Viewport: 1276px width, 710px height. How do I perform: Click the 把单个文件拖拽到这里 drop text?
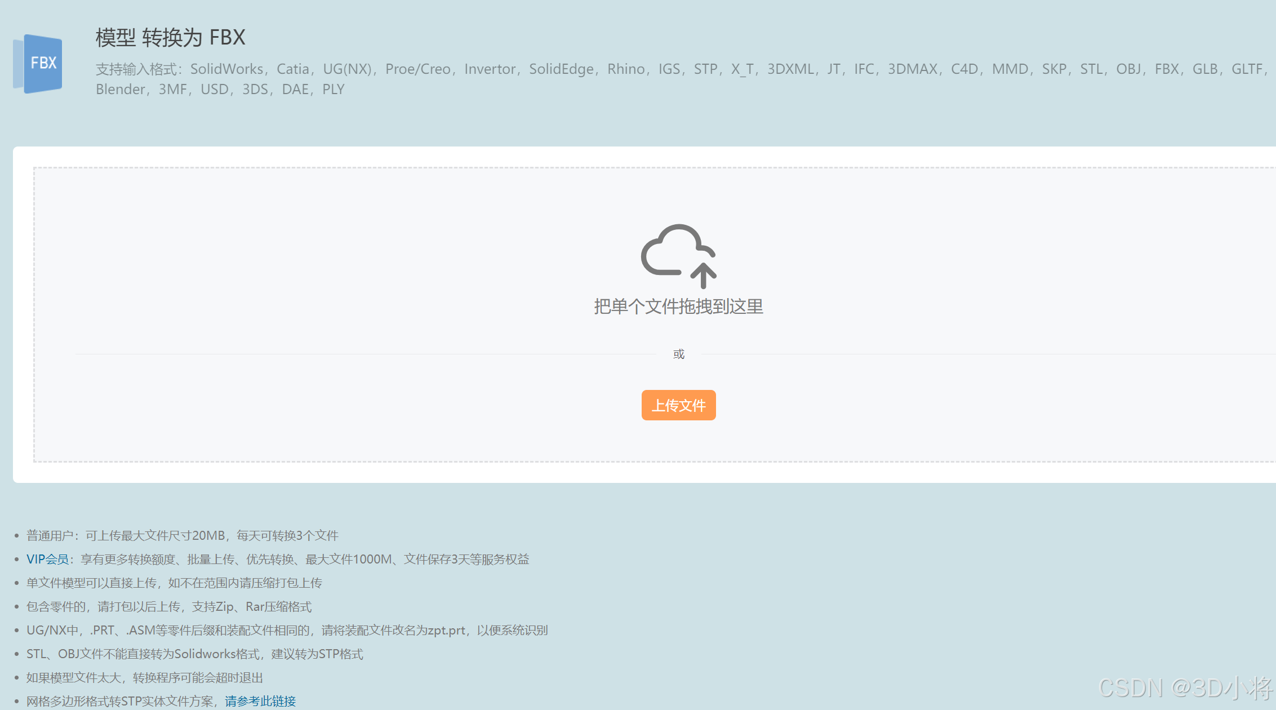click(678, 307)
